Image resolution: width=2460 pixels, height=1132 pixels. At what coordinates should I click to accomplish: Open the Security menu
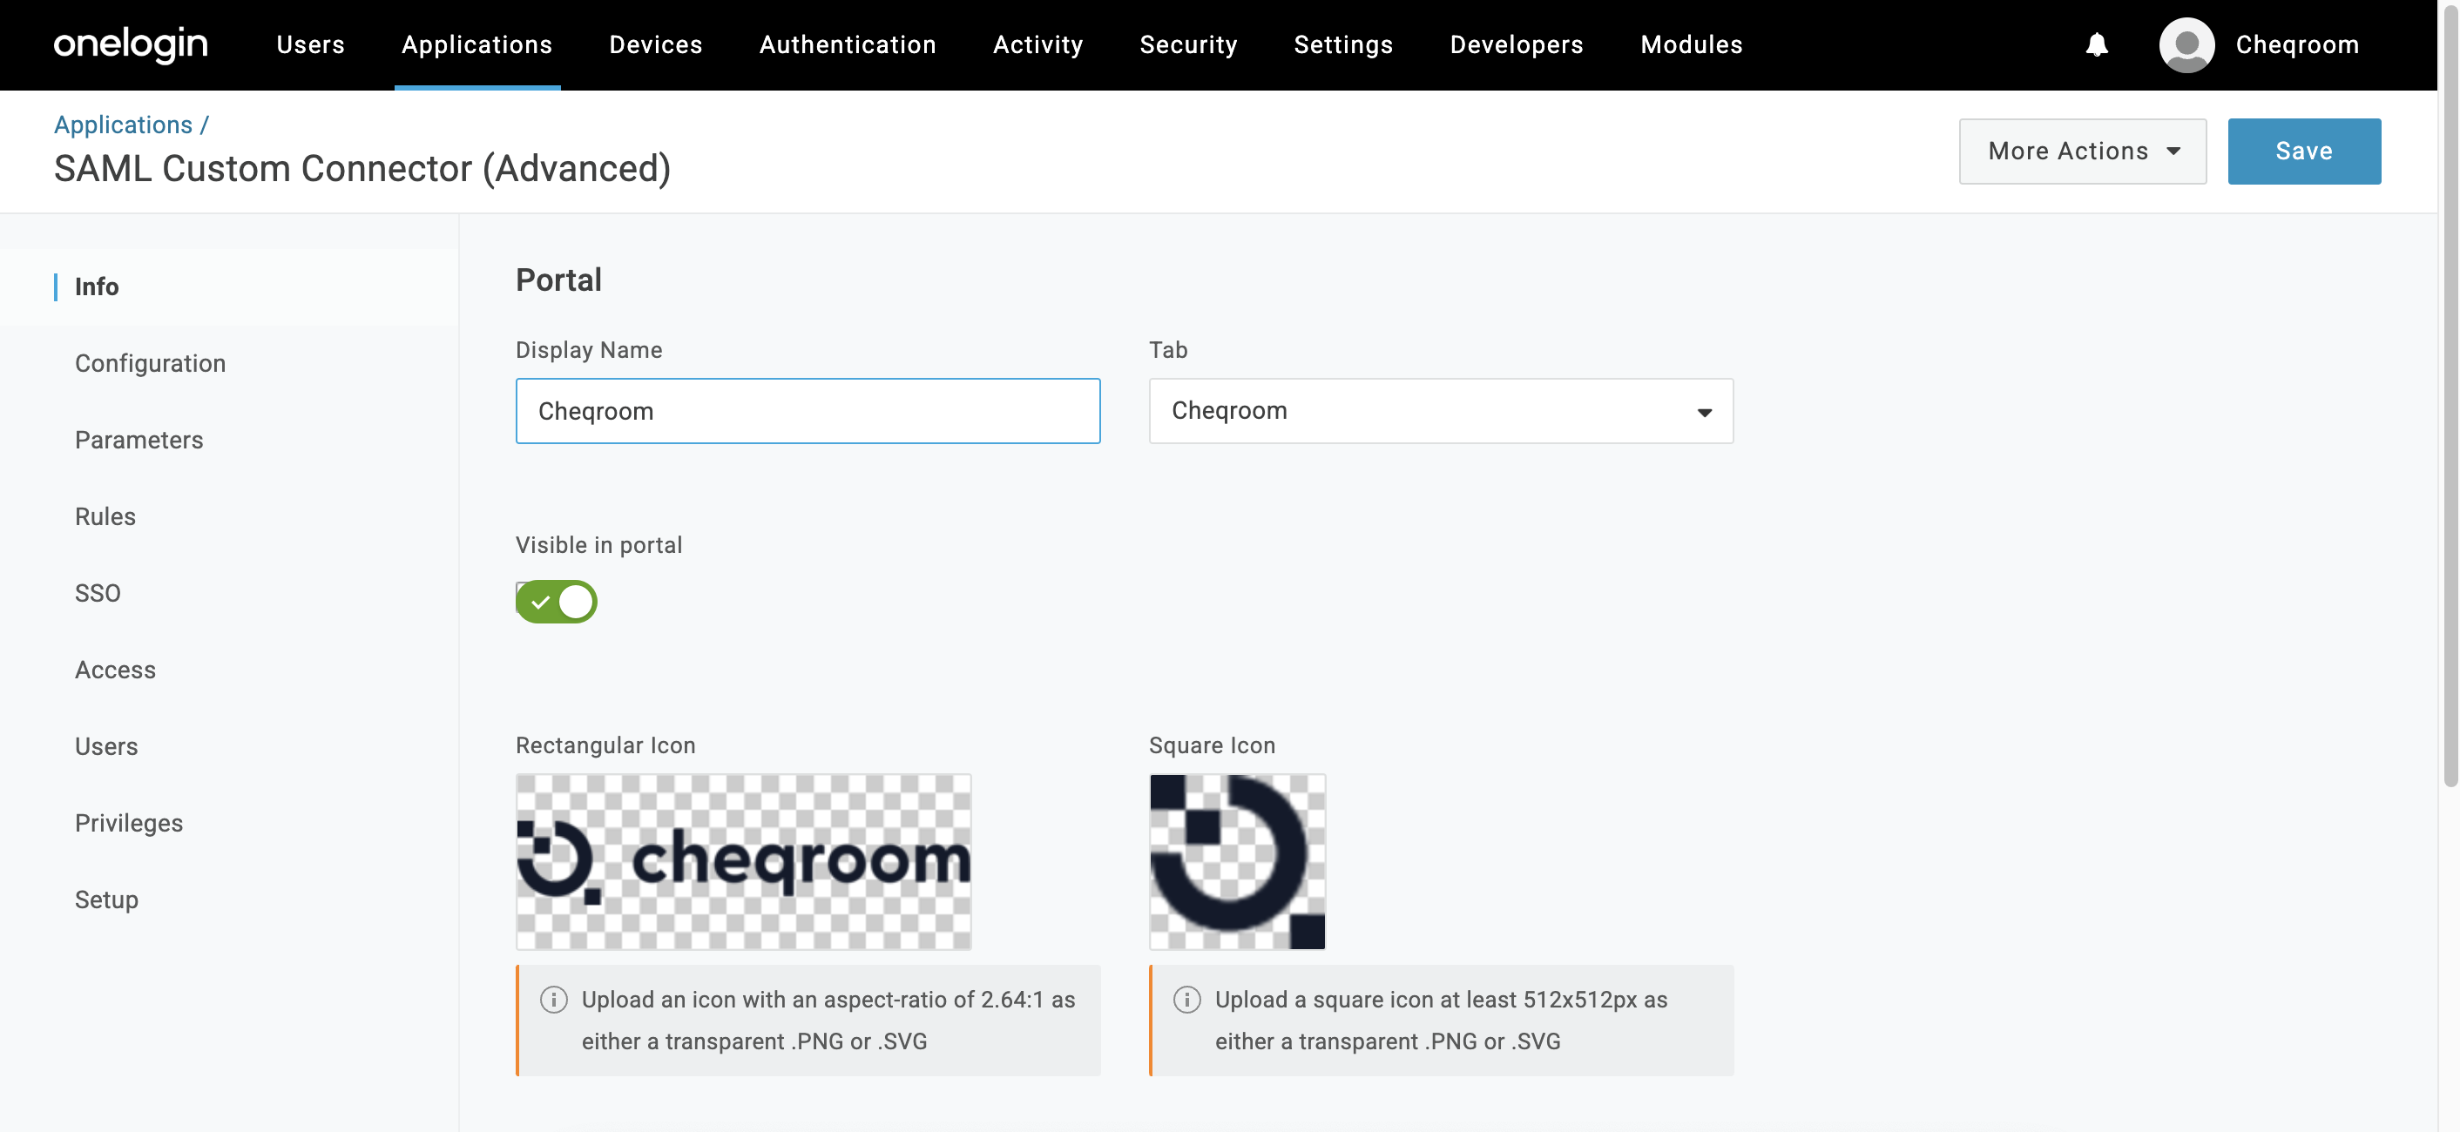click(1188, 45)
